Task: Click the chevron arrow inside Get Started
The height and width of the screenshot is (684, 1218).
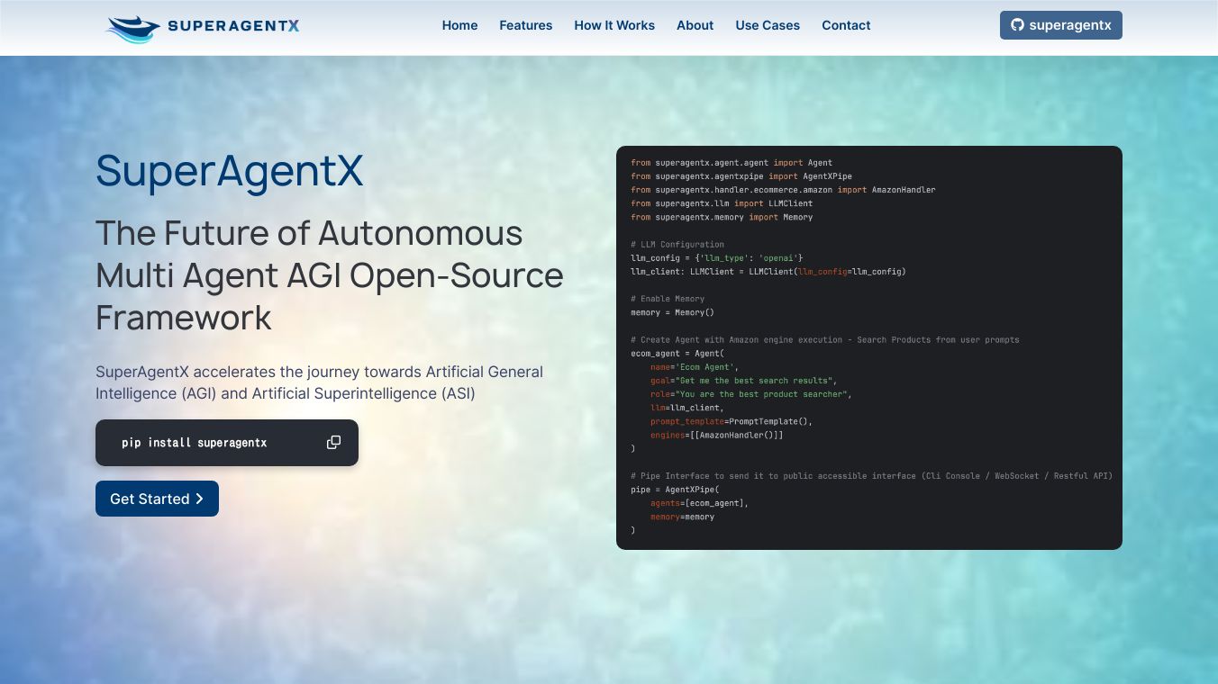Action: [200, 499]
